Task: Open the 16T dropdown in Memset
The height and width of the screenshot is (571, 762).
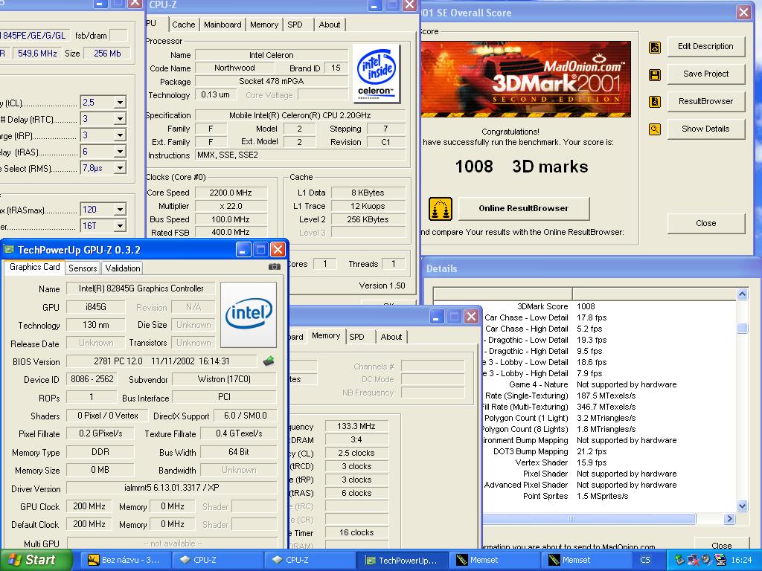Action: [120, 226]
